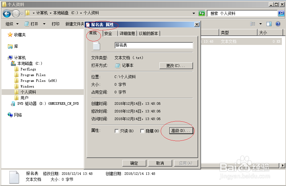Click the document icon in properties dialog
The image size is (286, 186).
pos(96,46)
